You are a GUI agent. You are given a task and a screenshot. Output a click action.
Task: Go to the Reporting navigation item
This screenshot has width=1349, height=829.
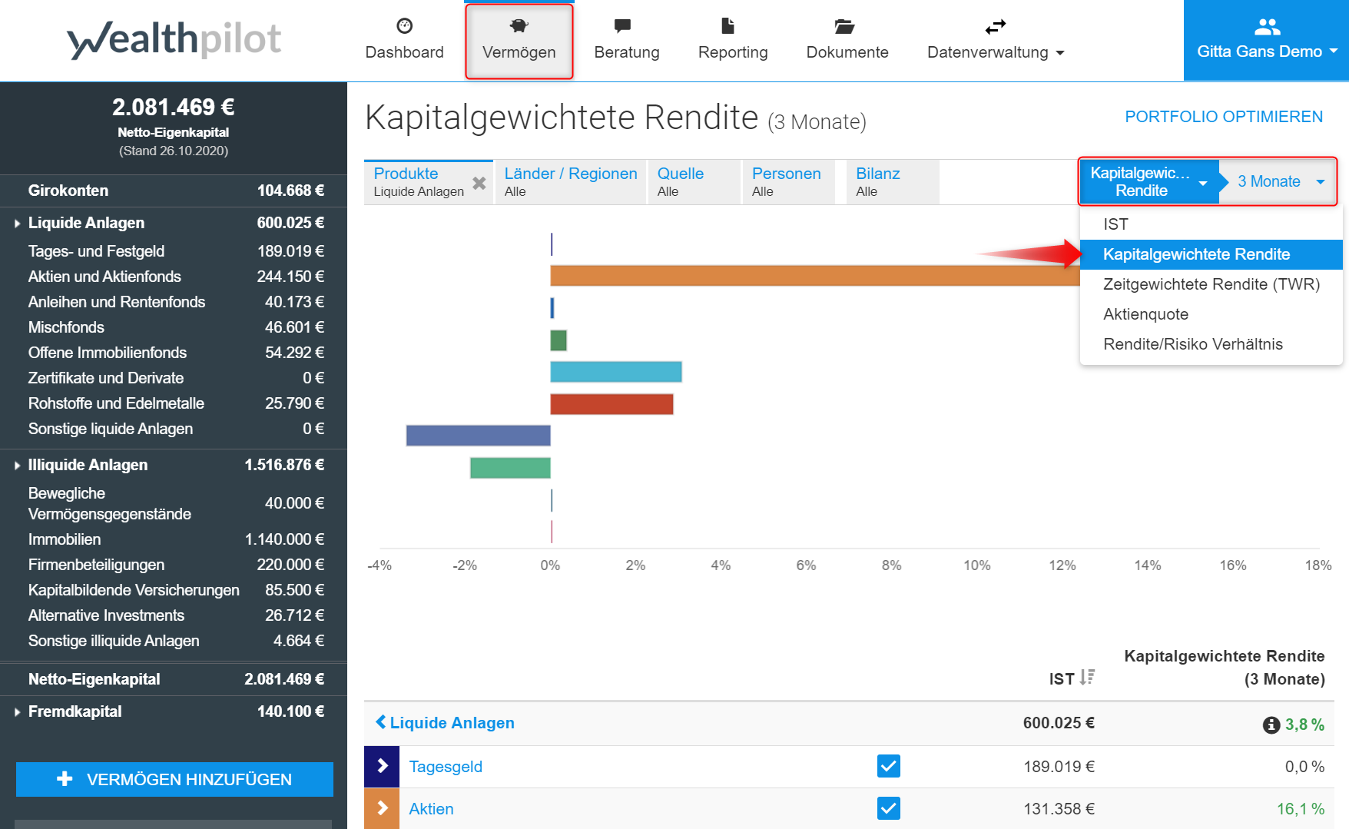tap(733, 40)
